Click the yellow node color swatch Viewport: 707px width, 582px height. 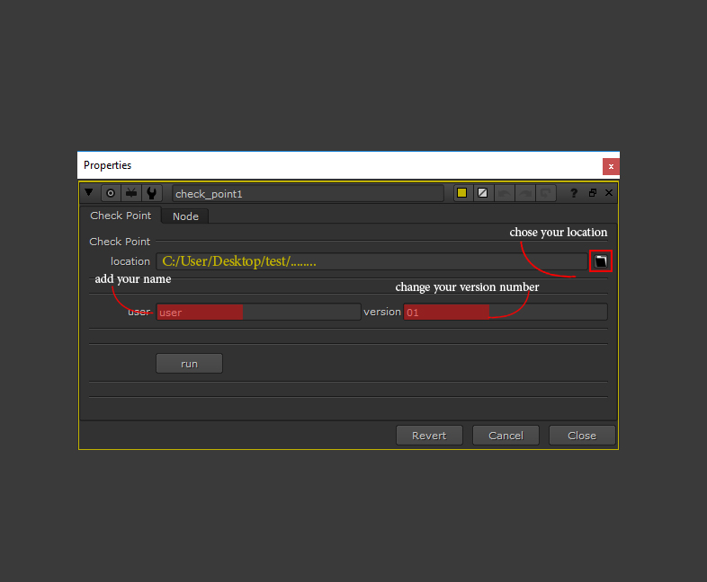pyautogui.click(x=462, y=193)
